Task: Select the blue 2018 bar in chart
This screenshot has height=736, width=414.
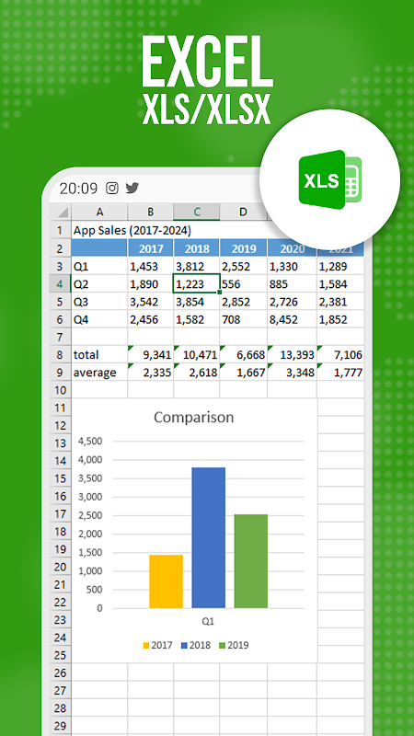Action: point(209,538)
